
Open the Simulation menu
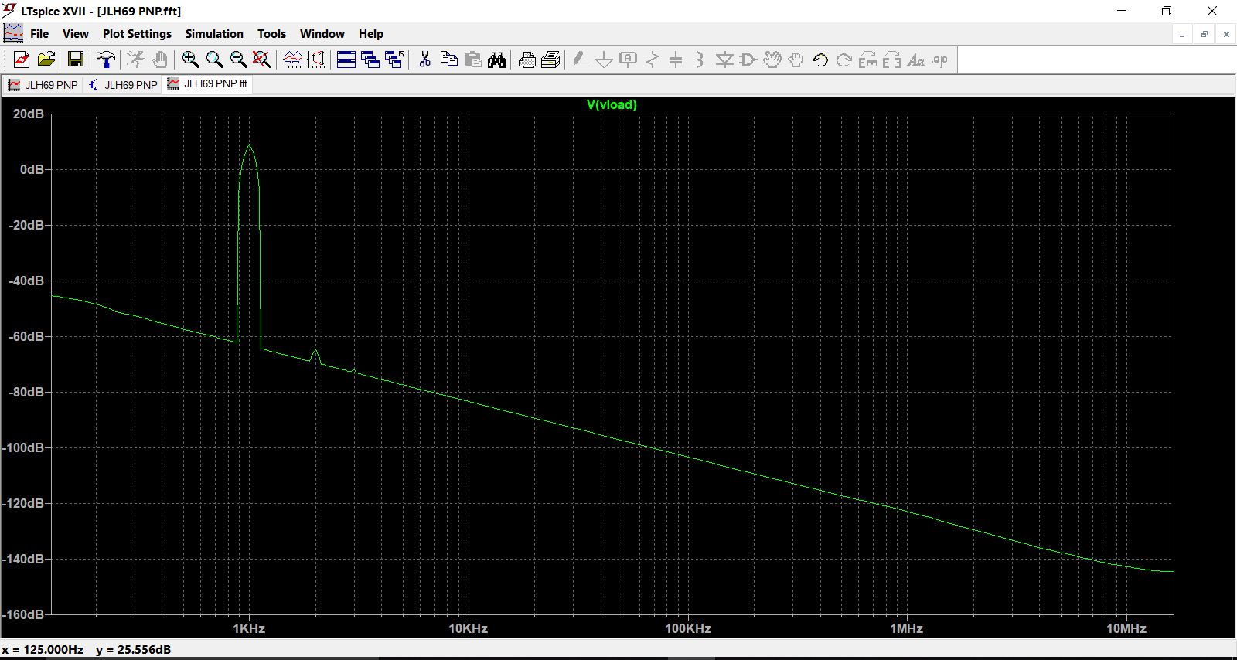[x=214, y=34]
